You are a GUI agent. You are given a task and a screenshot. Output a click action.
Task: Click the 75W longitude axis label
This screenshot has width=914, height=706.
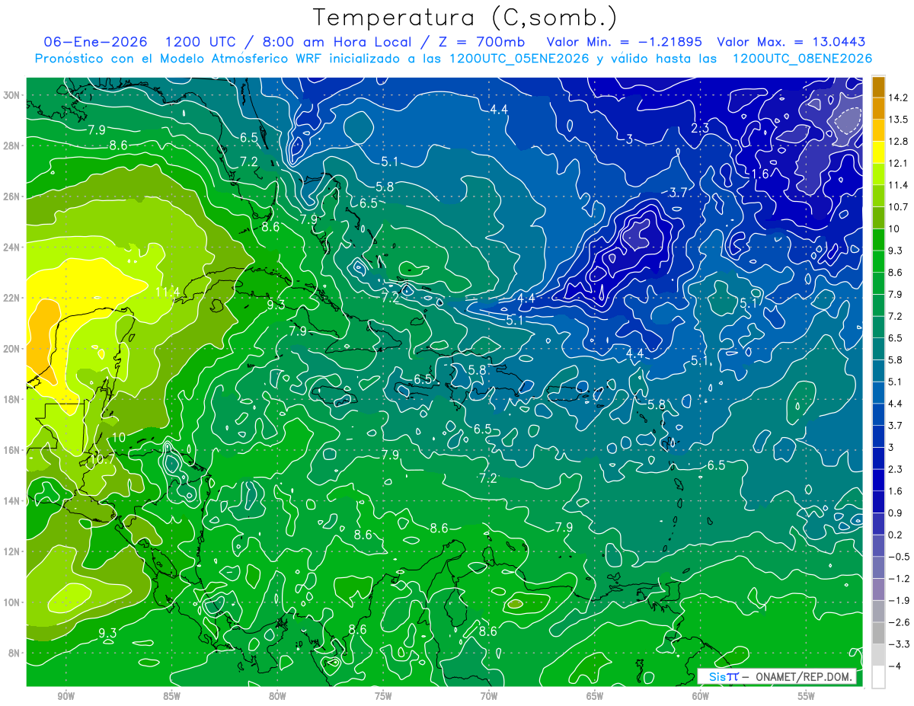(x=383, y=696)
